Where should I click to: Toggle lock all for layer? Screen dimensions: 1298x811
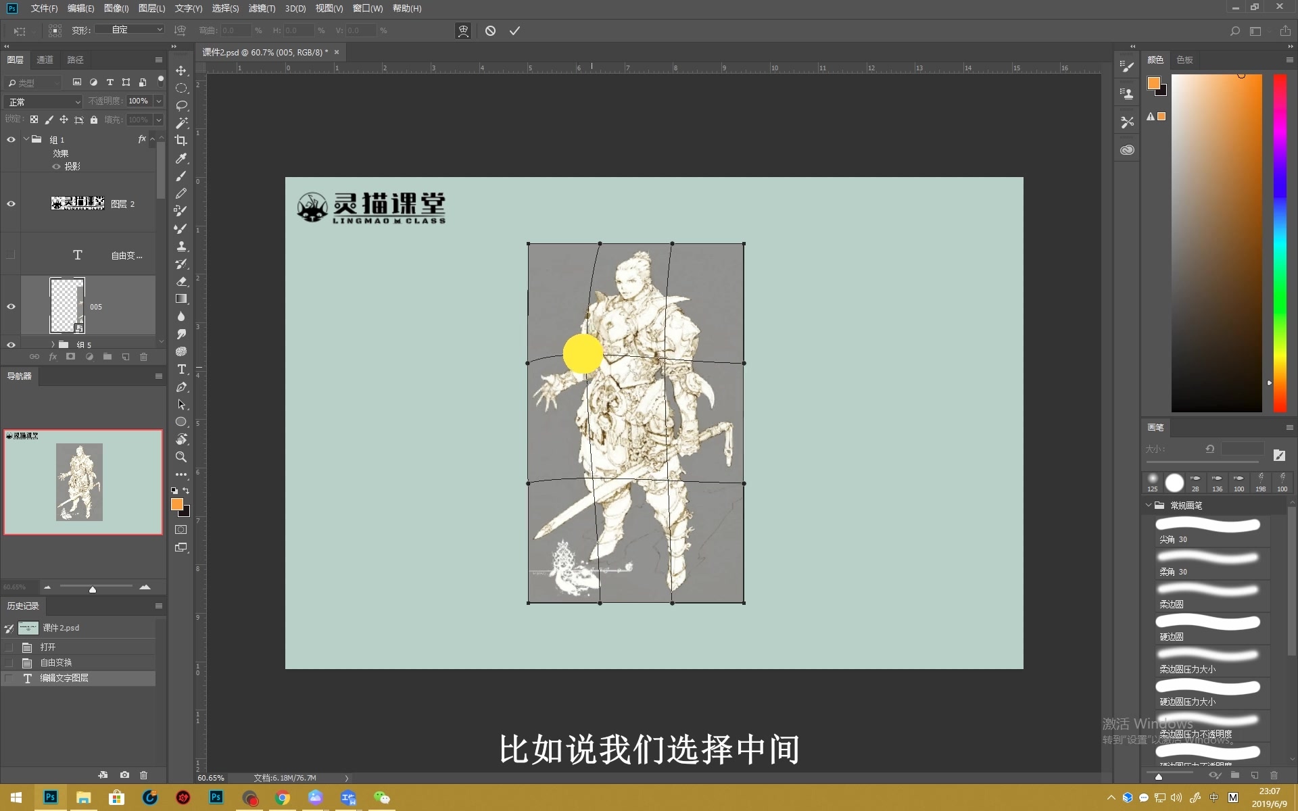point(94,120)
